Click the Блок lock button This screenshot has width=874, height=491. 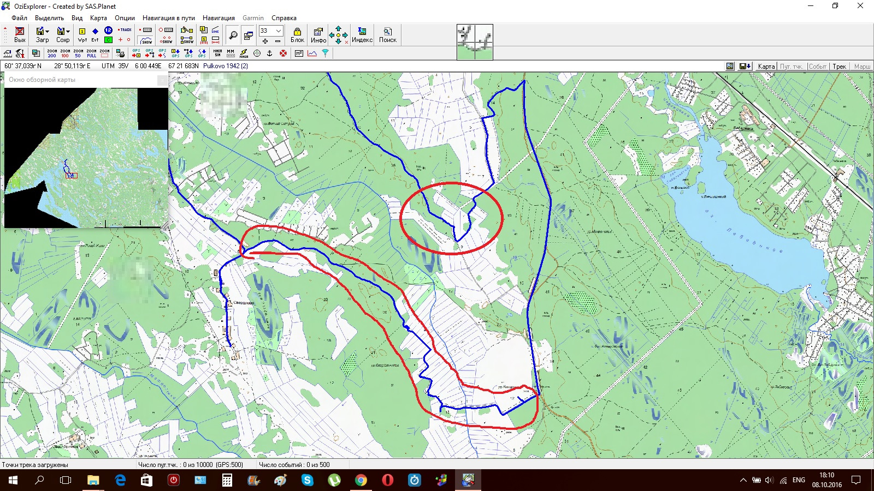297,35
